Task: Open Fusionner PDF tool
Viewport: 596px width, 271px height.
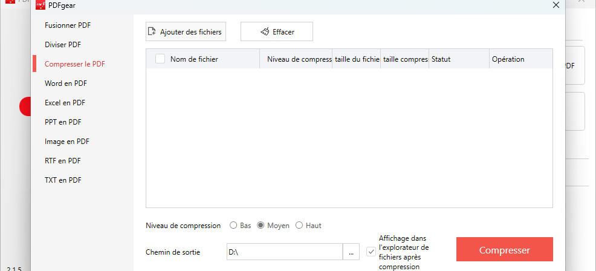Action: click(68, 25)
